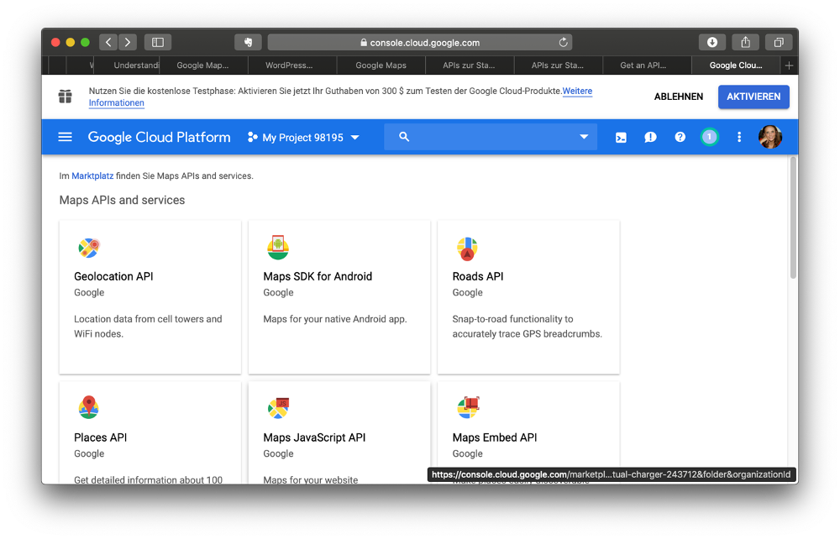
Task: Open the Google Cloud navigation hamburger menu
Action: 65,137
